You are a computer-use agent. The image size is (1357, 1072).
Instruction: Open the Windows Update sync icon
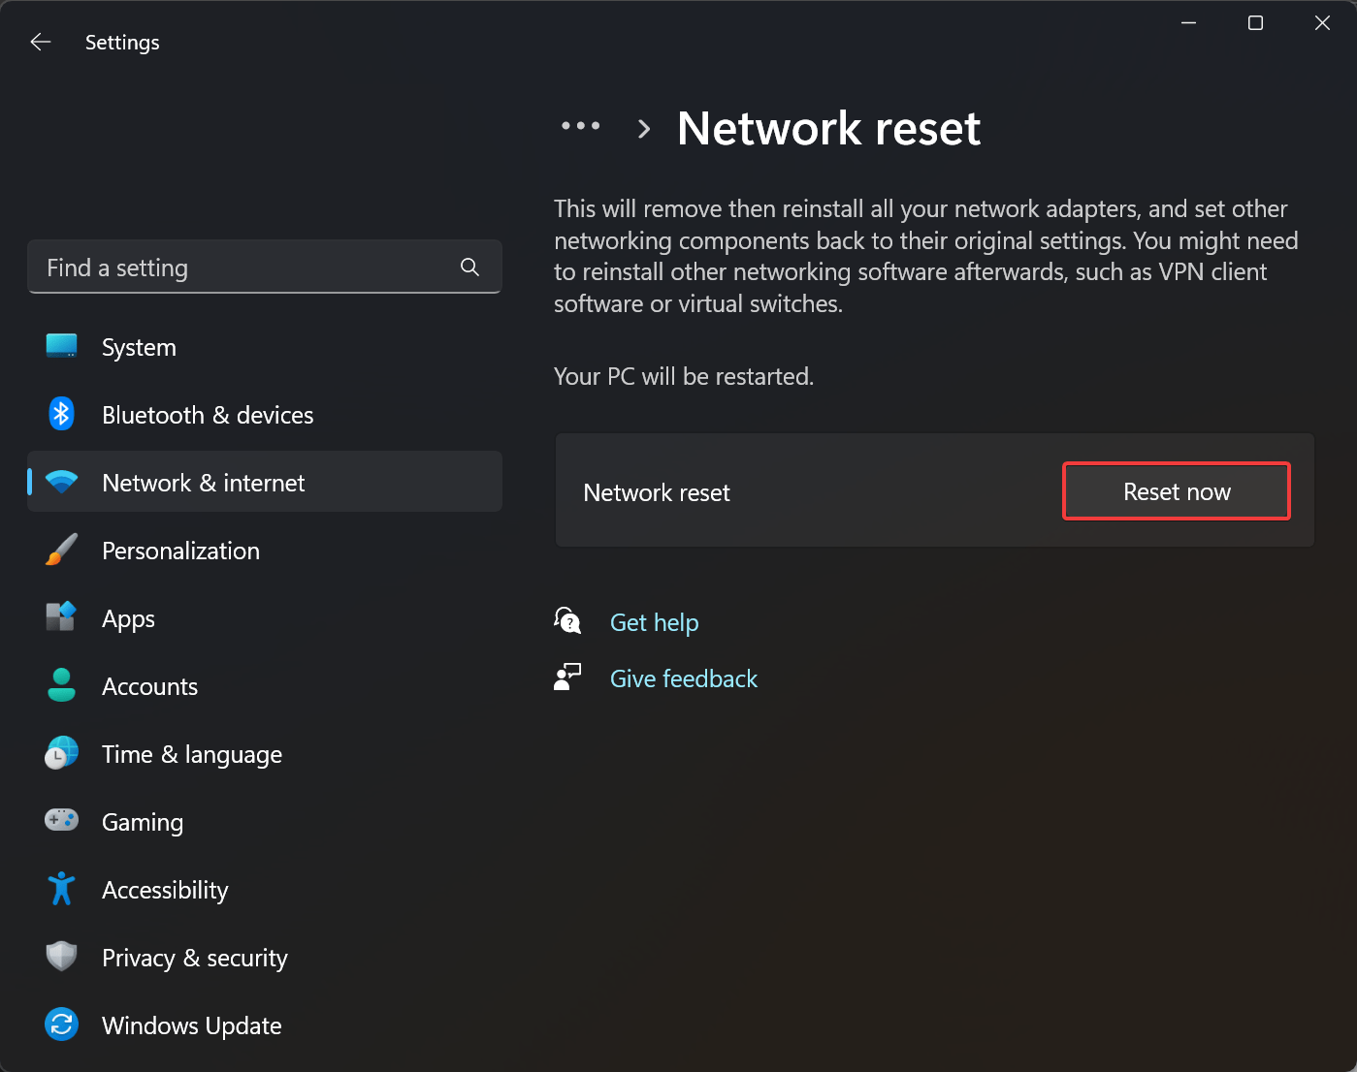coord(61,1025)
